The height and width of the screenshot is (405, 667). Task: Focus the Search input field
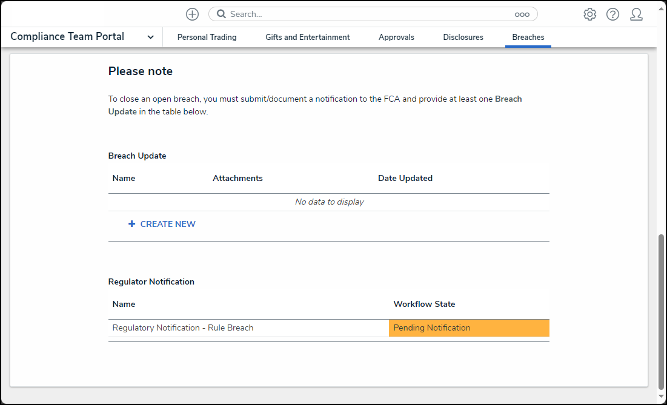coord(363,14)
